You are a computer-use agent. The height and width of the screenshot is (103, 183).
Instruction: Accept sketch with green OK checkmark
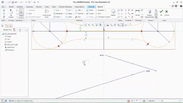[x=161, y=13]
